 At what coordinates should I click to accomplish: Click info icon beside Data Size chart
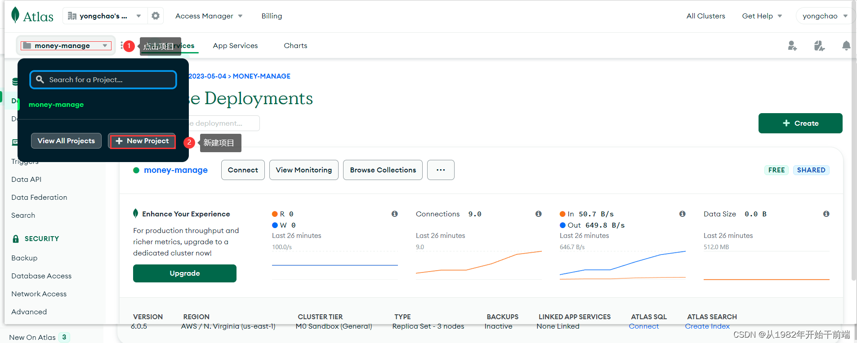coord(826,214)
